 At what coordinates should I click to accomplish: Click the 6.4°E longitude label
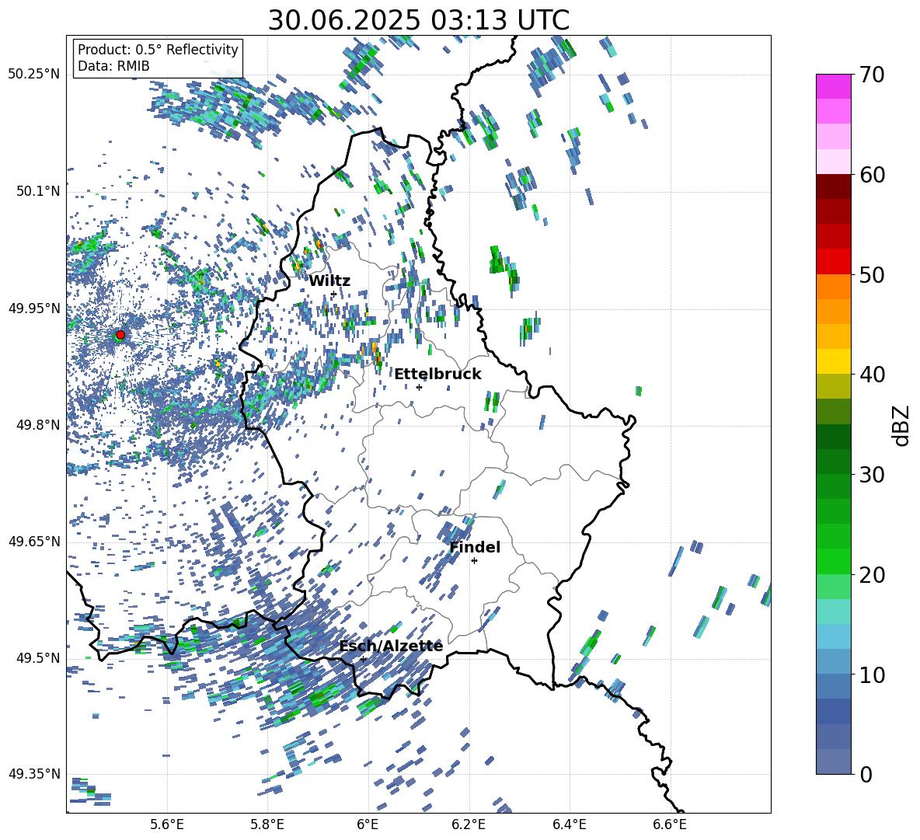(x=569, y=824)
